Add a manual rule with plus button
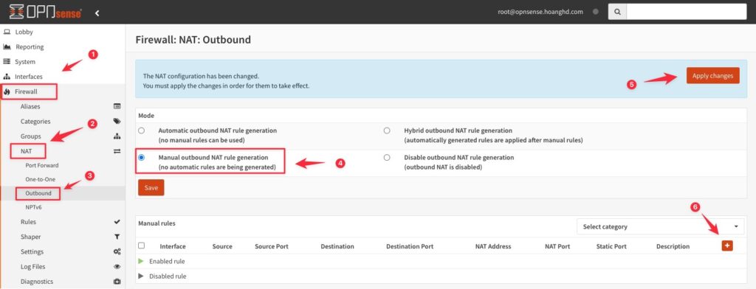 point(727,246)
